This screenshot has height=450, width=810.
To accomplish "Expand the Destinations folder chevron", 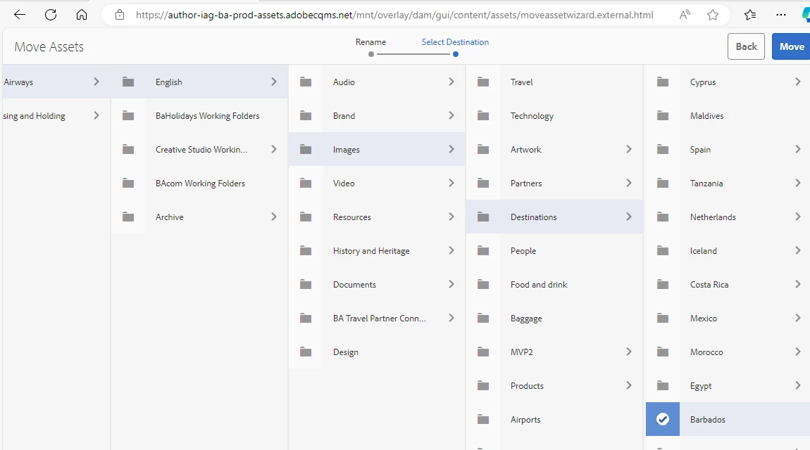I will [629, 217].
